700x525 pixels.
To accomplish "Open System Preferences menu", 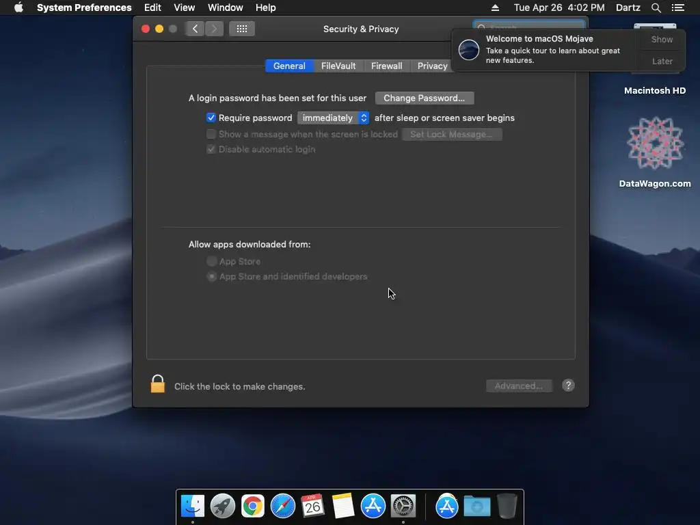I will pos(84,8).
